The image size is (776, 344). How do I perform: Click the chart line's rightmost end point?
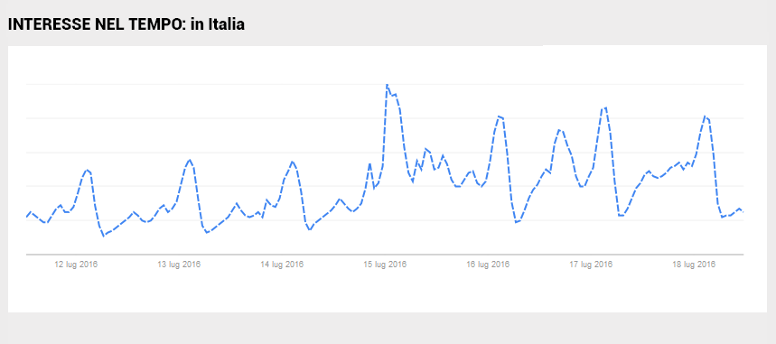pos(743,212)
